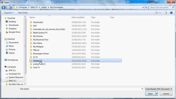Expand the File name history dropdown
176x99 pixels.
142,89
